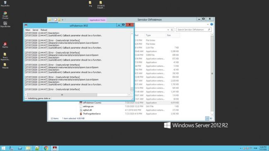Select the S3DB File row type cell
Image resolution: width=269 pixels, height=151 pixels.
point(150,55)
